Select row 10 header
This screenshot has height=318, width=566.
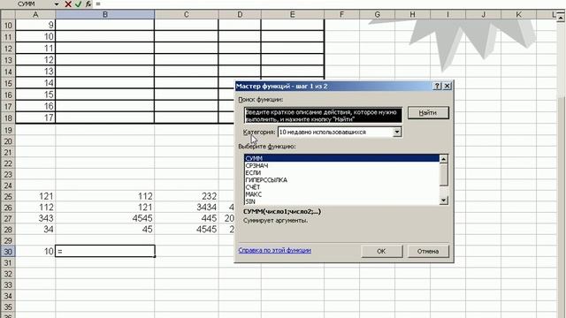tap(8, 26)
